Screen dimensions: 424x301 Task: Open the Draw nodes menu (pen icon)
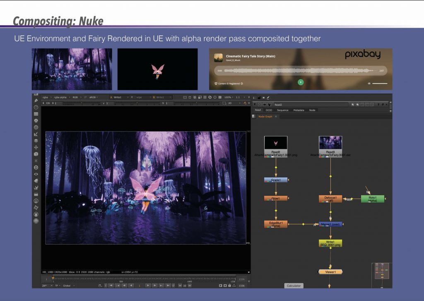[x=36, y=101]
